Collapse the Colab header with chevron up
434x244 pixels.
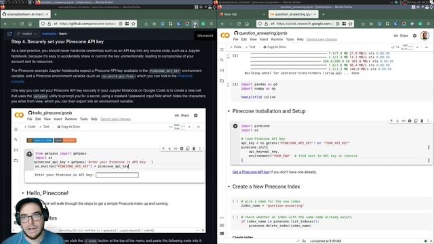[x=427, y=47]
